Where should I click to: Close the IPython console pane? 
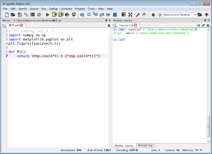[x=209, y=20]
